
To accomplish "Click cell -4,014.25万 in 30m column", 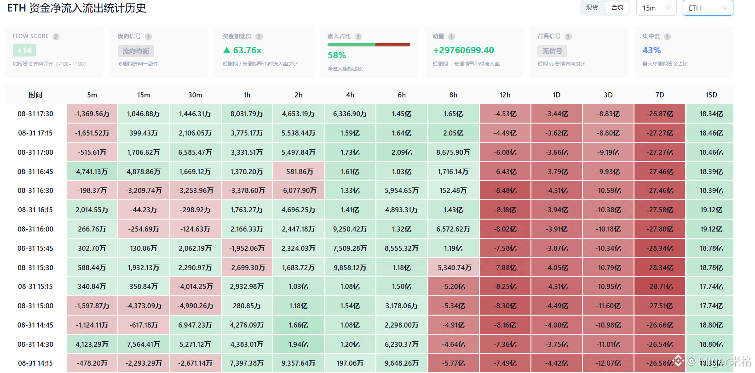I will click(195, 286).
